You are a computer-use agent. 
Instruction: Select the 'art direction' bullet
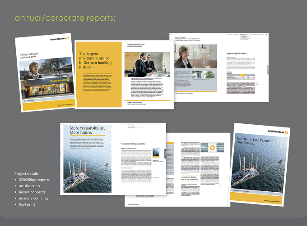[29, 186]
